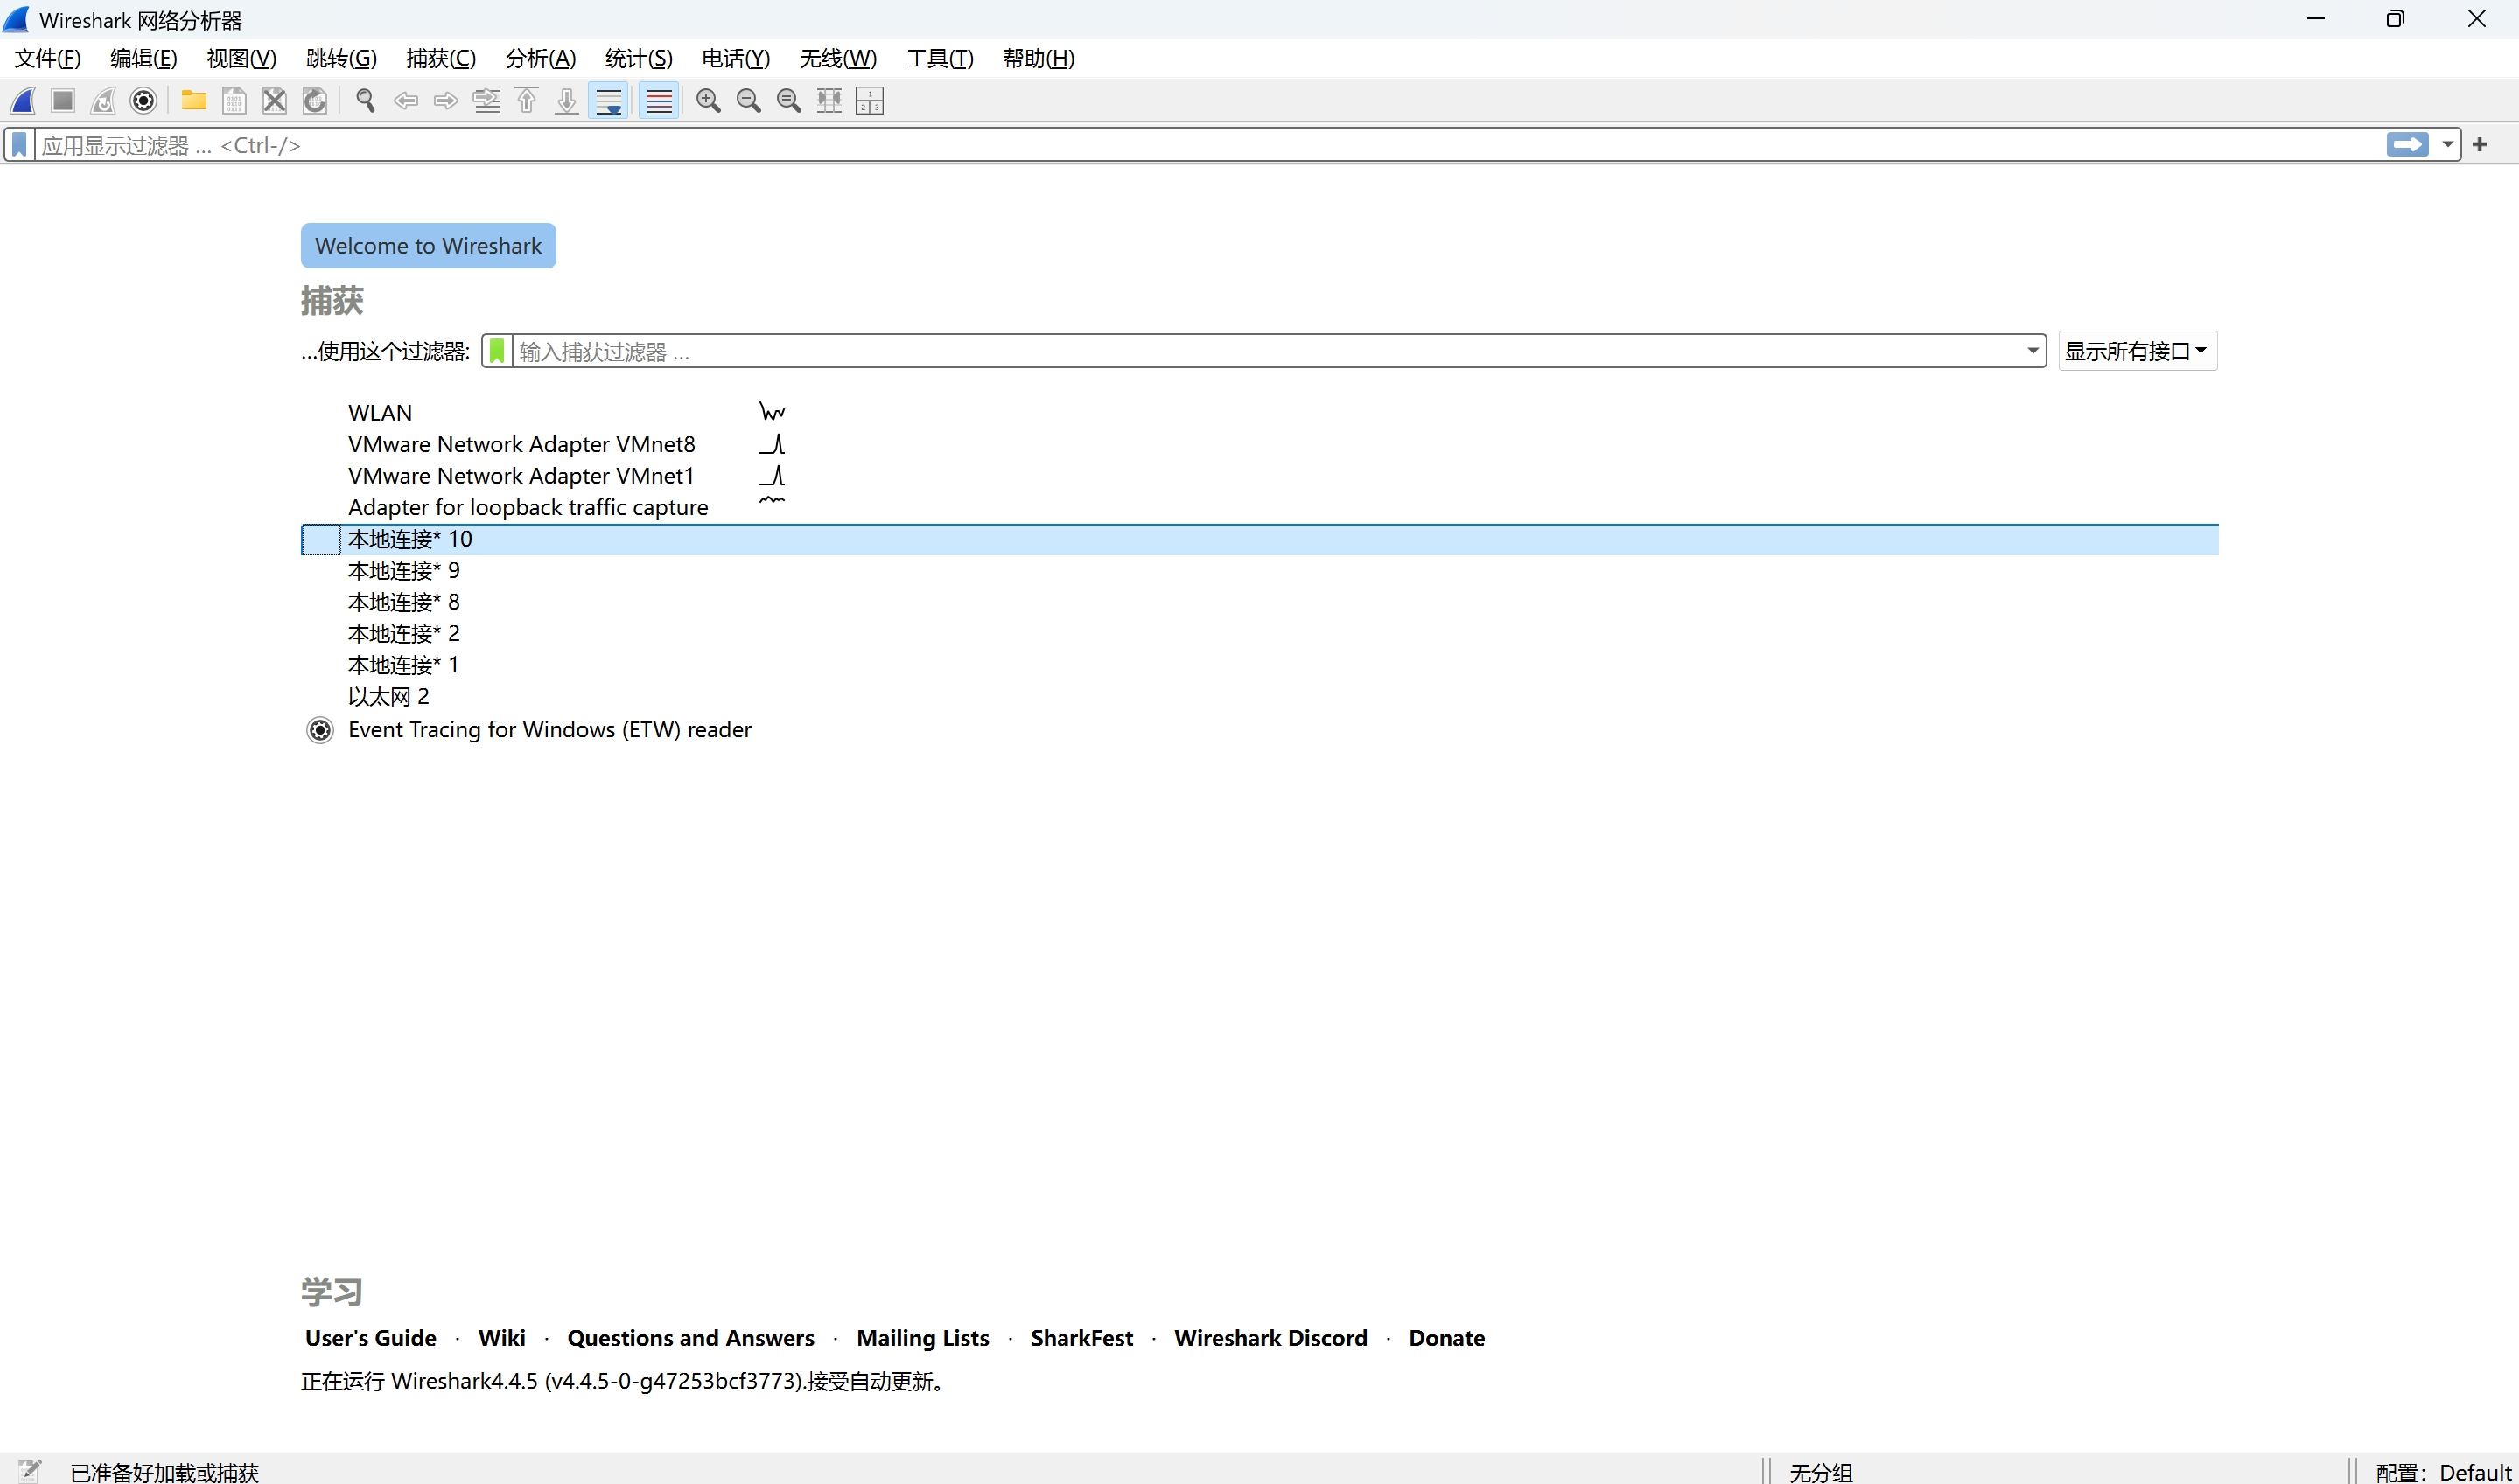Click the display filter bookmark icon
Screen dimensions: 2519x1484
[x=19, y=145]
